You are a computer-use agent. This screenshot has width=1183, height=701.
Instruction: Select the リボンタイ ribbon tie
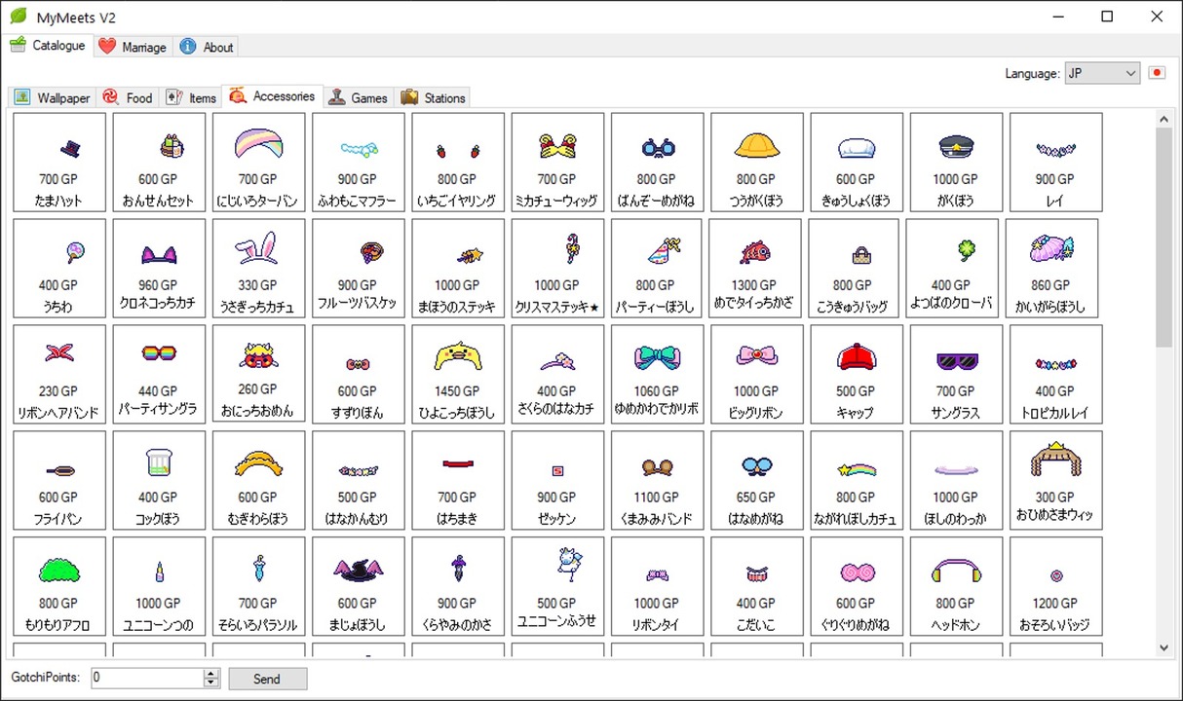tap(657, 586)
